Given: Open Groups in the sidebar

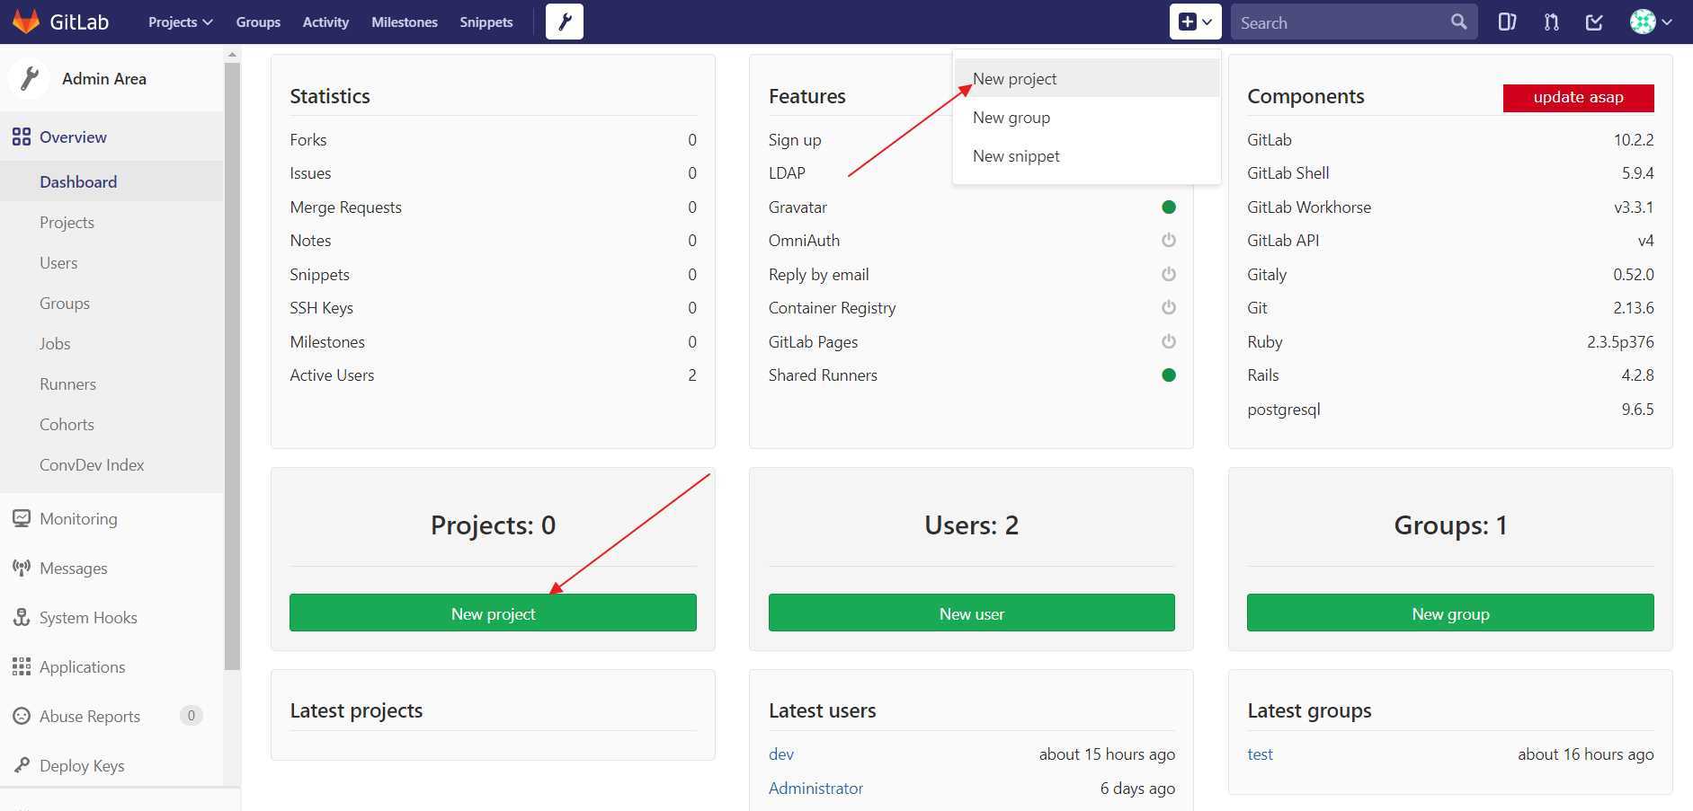Looking at the screenshot, I should pyautogui.click(x=111, y=303).
